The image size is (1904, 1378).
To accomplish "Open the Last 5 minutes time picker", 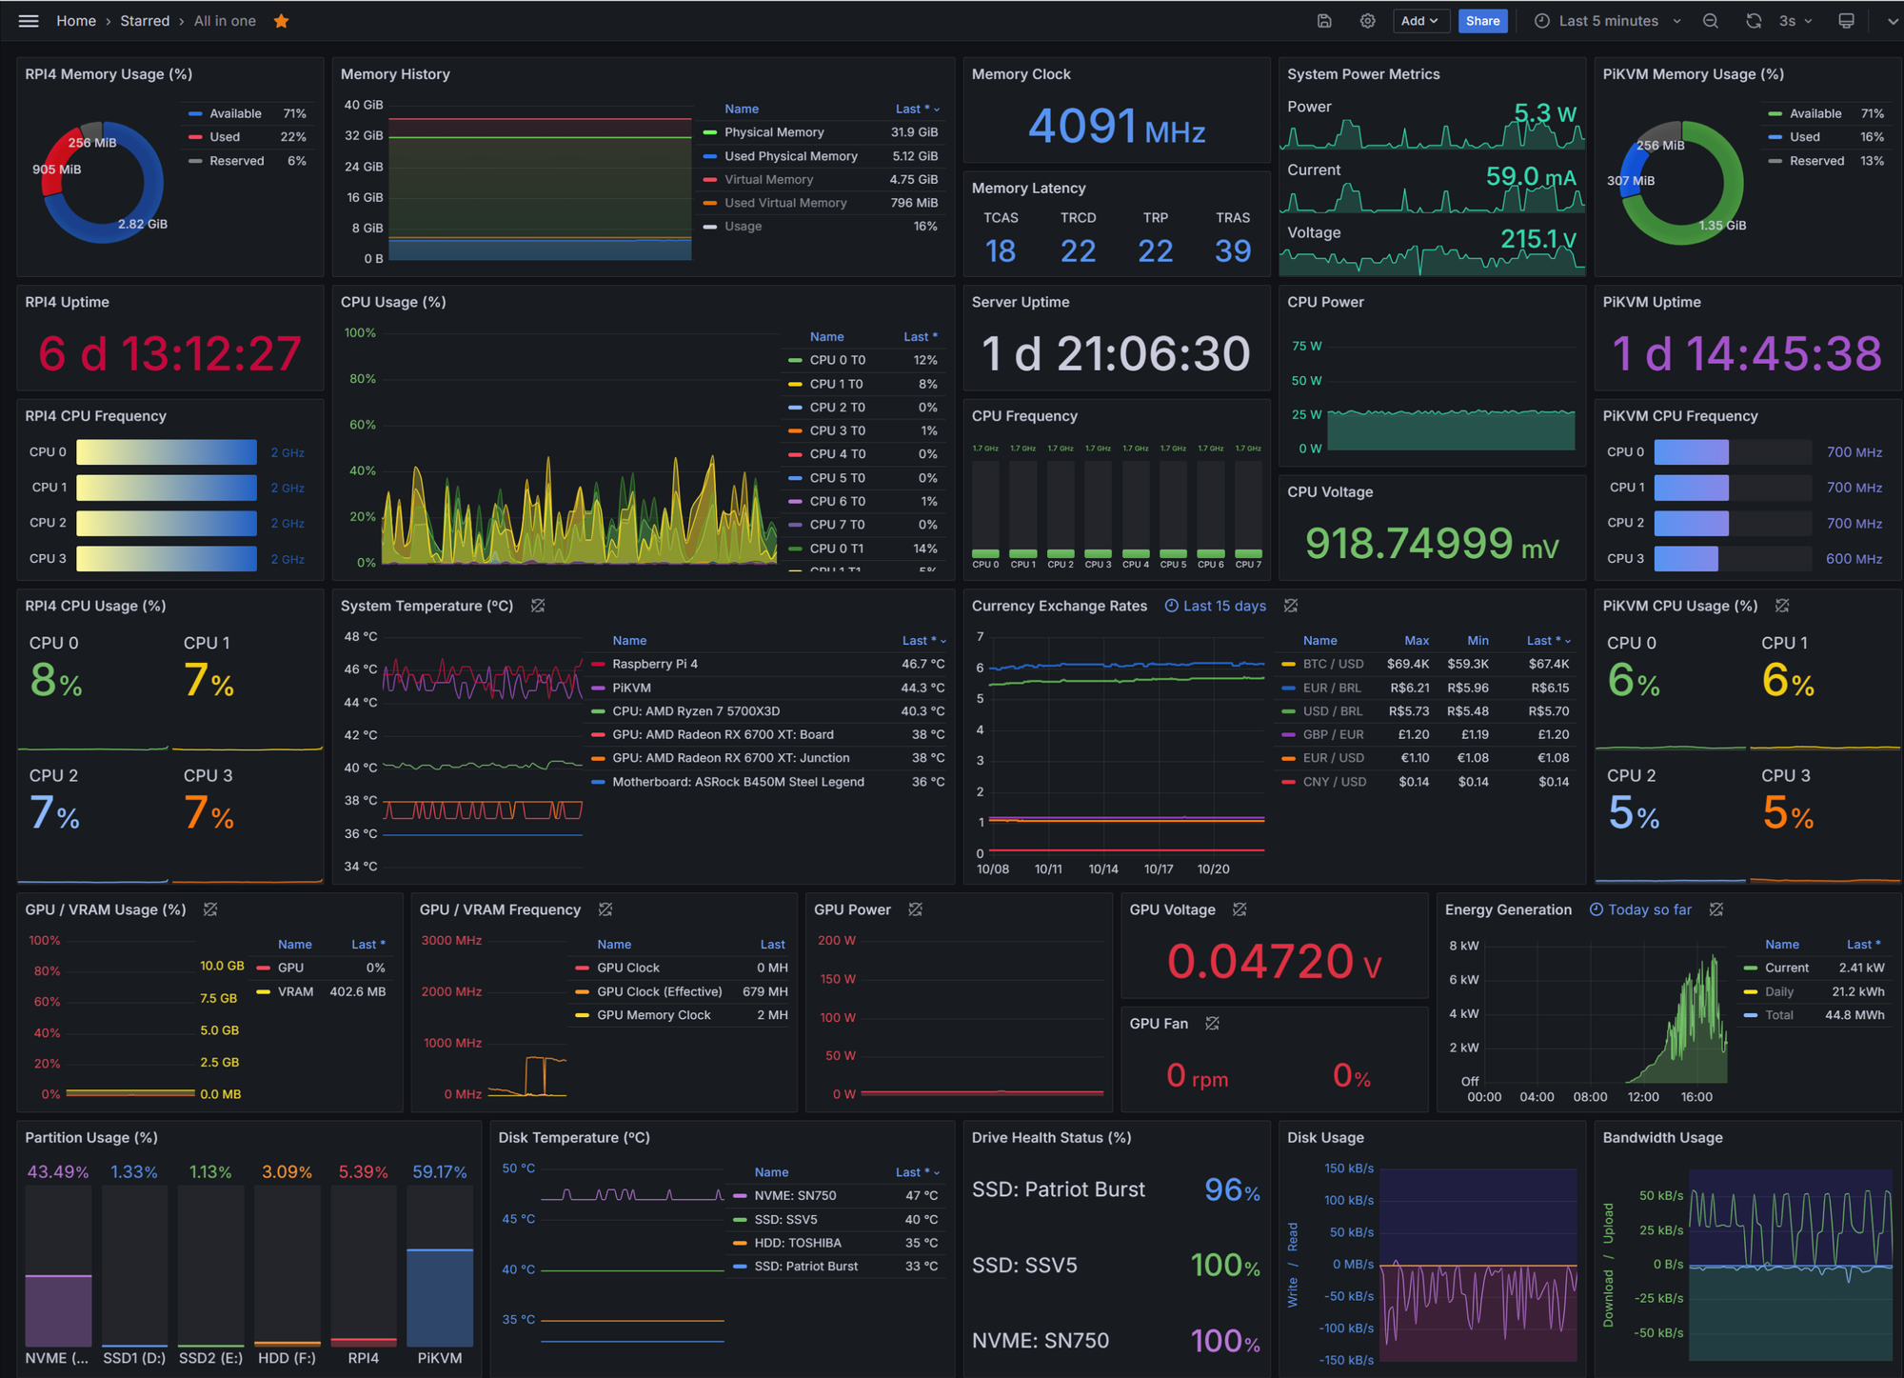I will tap(1604, 20).
